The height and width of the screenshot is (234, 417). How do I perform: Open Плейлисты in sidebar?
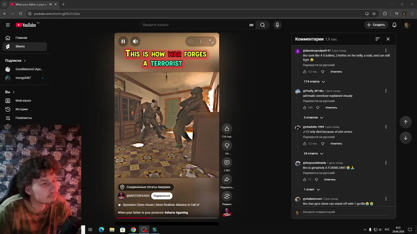(x=25, y=118)
